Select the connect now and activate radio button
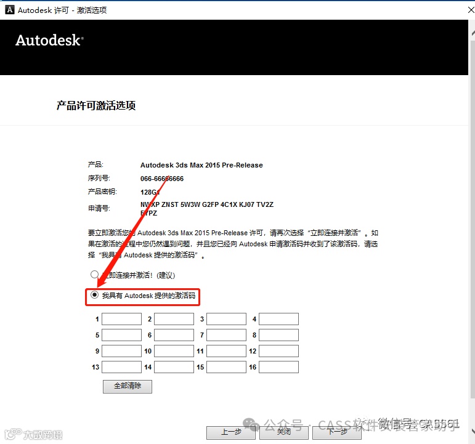The image size is (475, 444). 94,275
